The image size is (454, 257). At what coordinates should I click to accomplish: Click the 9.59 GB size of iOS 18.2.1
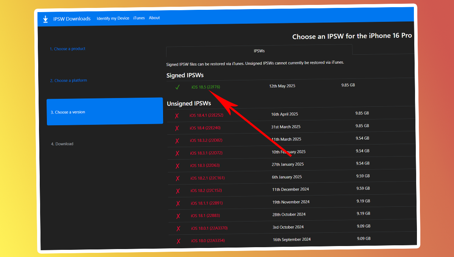tap(363, 176)
